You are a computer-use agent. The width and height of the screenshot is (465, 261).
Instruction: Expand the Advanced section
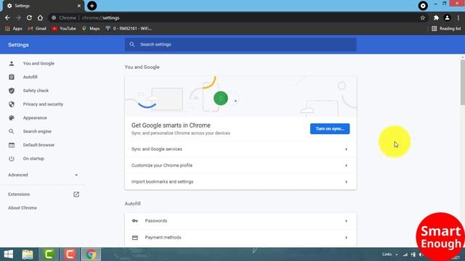(43, 175)
